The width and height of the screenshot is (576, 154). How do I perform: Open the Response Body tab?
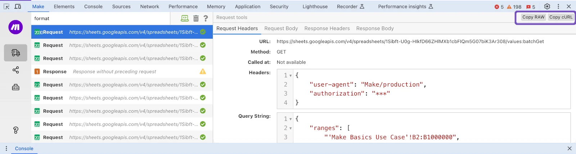click(375, 28)
